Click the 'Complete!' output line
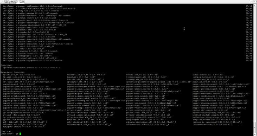This screenshot has height=136, width=257. point(6,131)
